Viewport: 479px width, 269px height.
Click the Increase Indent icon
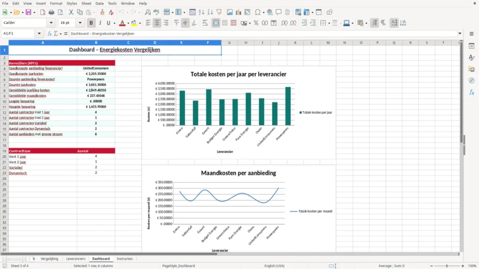click(x=304, y=23)
